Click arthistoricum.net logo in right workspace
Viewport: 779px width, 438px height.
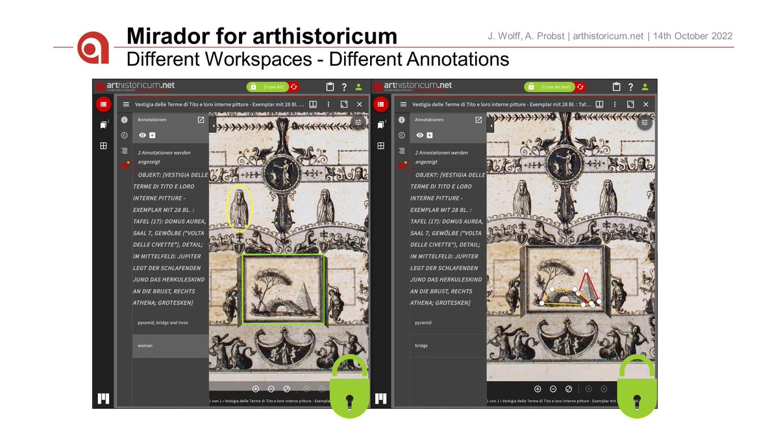412,87
